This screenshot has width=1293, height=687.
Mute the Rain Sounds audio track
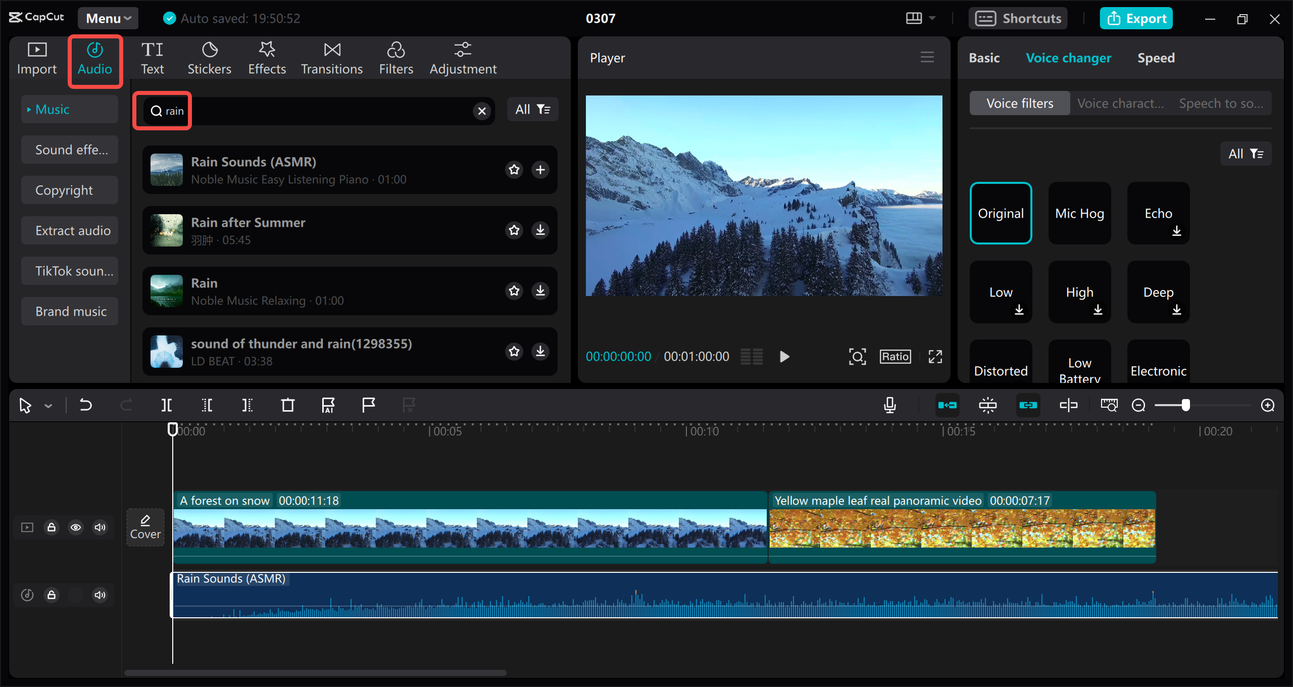[100, 595]
